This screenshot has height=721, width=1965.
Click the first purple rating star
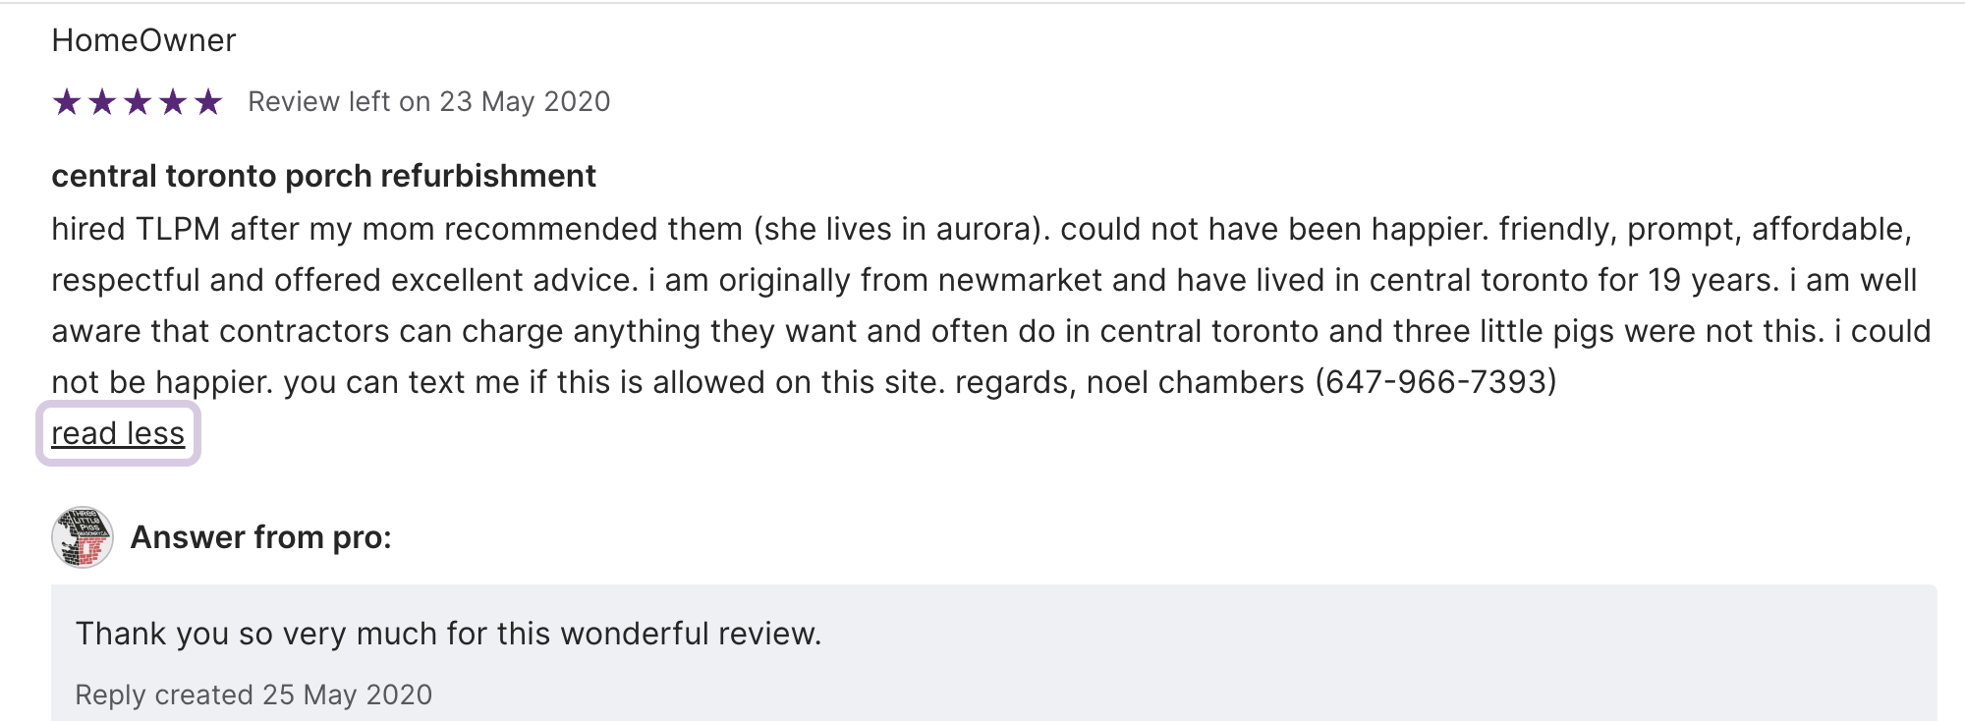67,102
